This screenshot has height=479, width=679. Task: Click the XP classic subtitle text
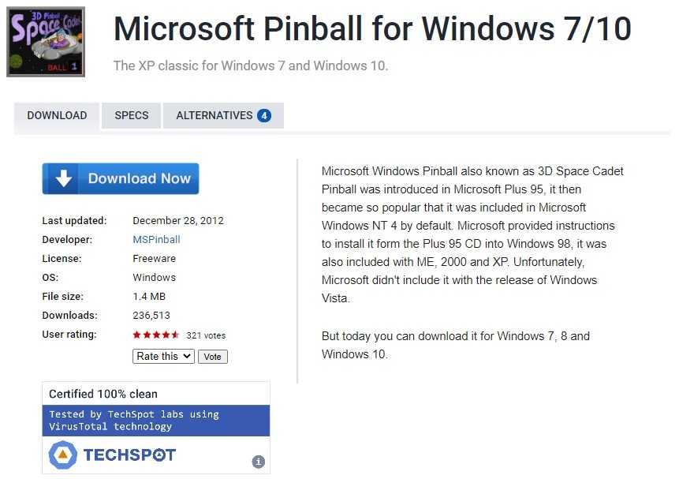[x=251, y=65]
